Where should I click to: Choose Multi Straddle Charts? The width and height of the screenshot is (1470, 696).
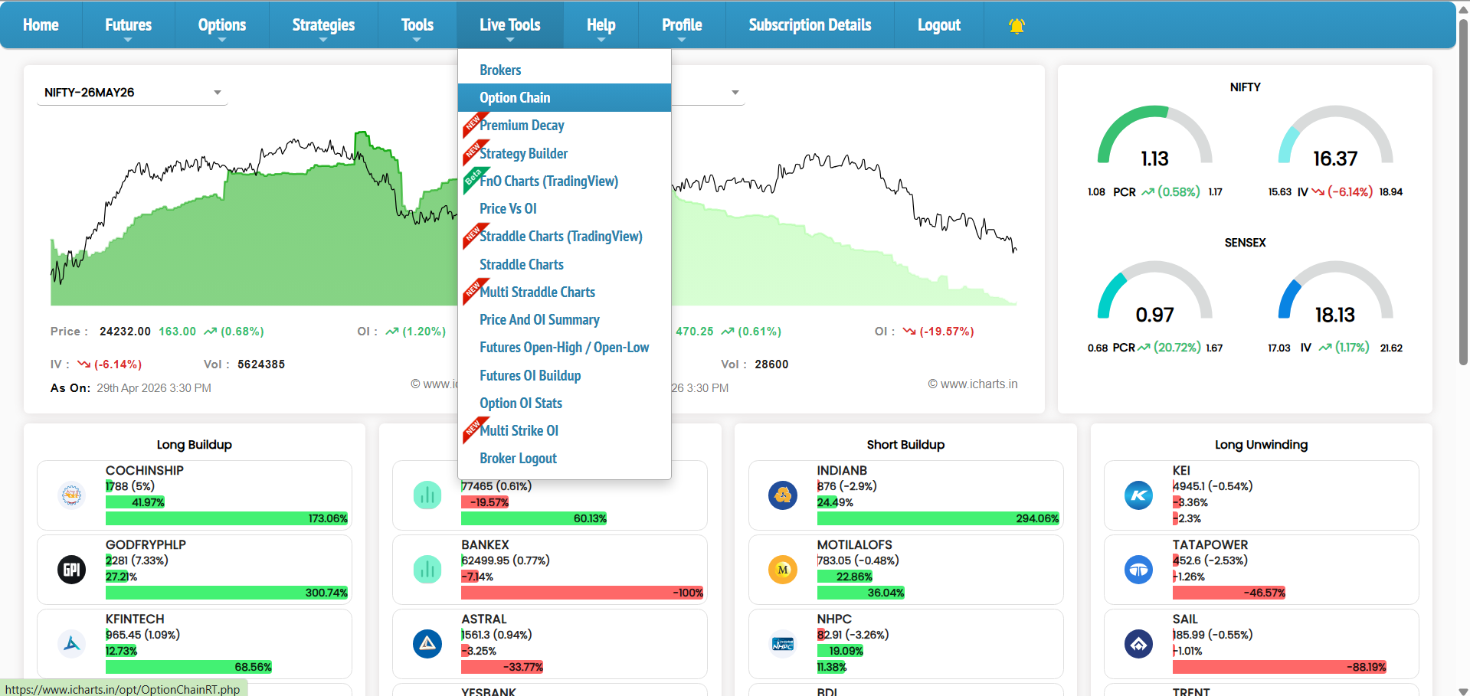click(x=565, y=292)
